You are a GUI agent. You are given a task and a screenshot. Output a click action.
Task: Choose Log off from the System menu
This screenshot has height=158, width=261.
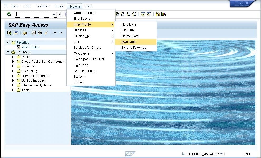coord(79,82)
